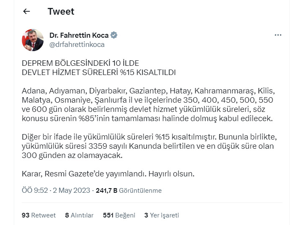The width and height of the screenshot is (290, 225).
Task: Open the 551 Beğeni likes list
Action: [119, 215]
